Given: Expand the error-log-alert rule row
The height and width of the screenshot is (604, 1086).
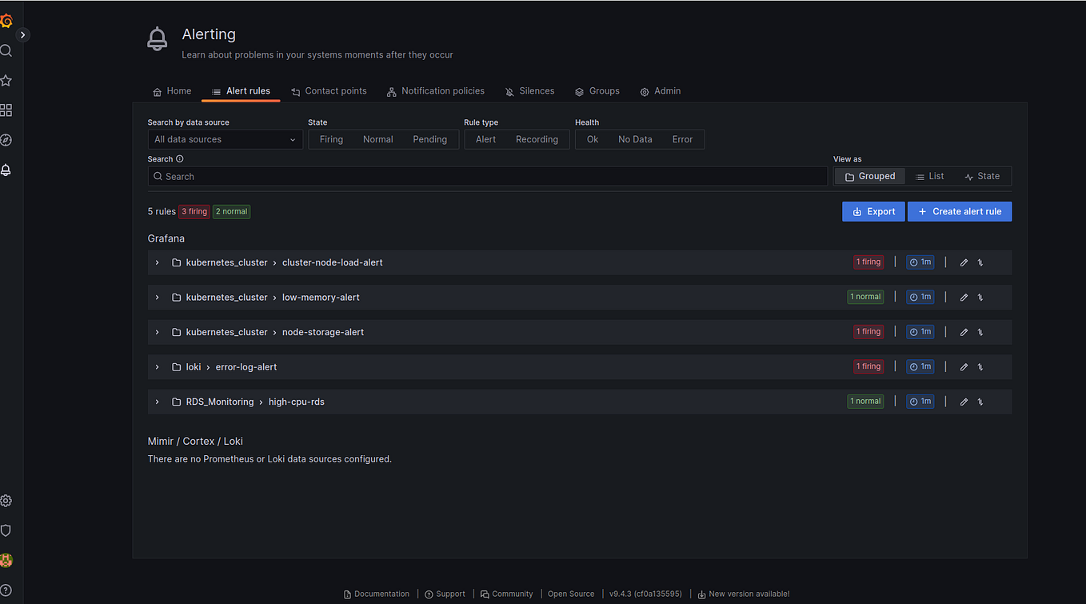Looking at the screenshot, I should (x=157, y=366).
